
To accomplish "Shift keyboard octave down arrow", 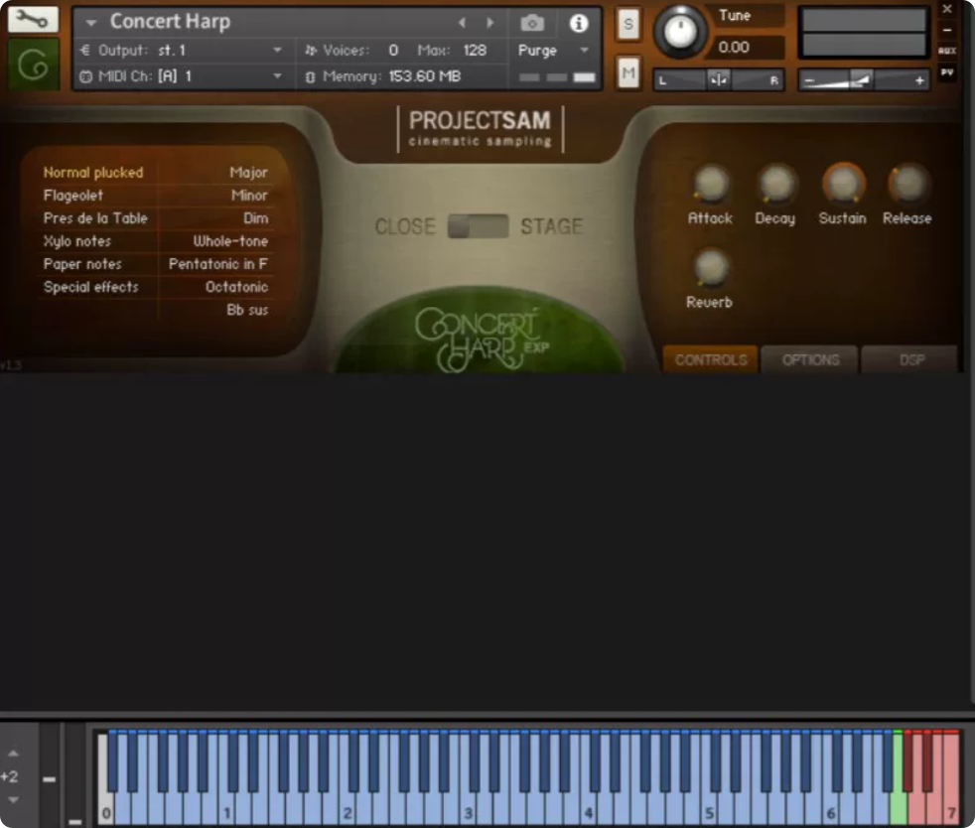I will tap(14, 800).
